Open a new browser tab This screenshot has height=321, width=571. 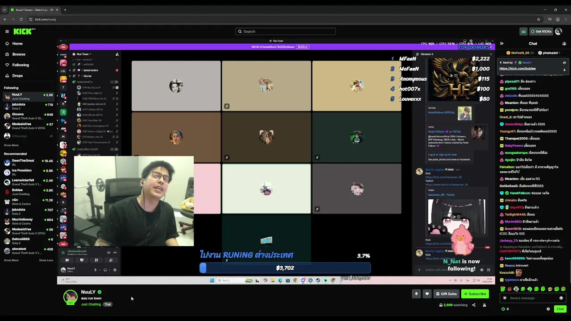[65, 10]
